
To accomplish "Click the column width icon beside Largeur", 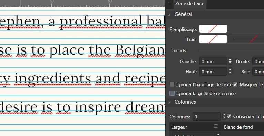I will (x=215, y=126).
